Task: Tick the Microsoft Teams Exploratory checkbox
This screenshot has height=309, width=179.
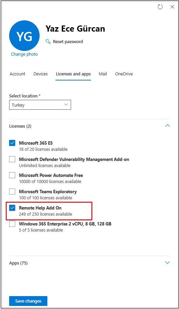Action: (12, 192)
